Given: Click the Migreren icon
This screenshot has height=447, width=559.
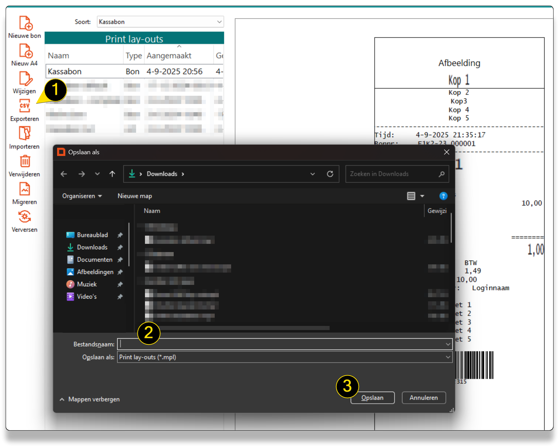Looking at the screenshot, I should (x=25, y=189).
